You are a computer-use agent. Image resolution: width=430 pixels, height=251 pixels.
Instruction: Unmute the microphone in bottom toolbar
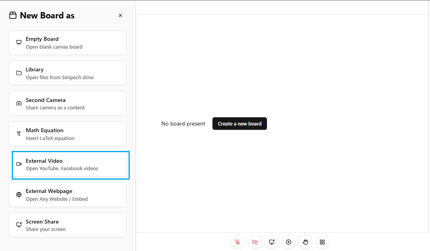[x=238, y=242]
